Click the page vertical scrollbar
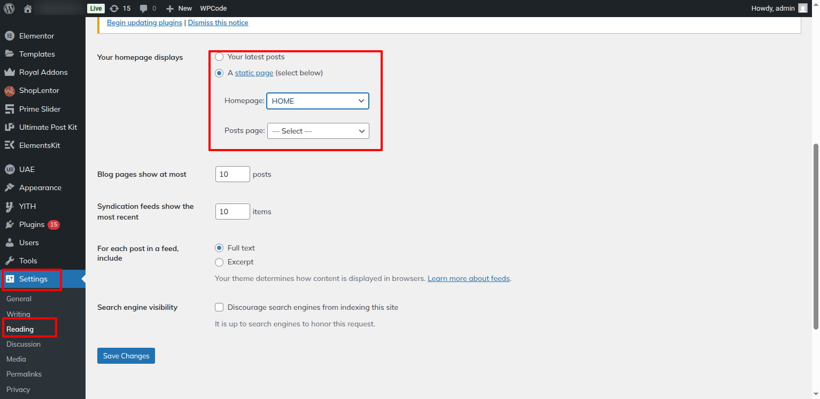 [815, 235]
